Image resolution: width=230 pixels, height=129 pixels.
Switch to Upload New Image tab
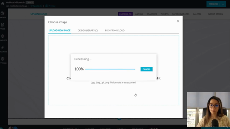60,30
